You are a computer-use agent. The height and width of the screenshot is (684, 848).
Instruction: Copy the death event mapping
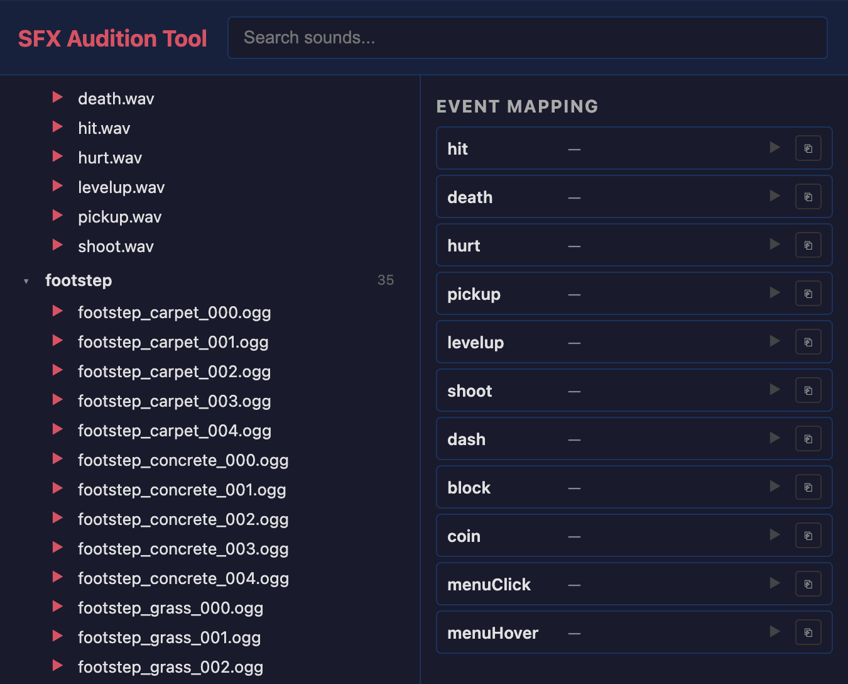pos(808,197)
